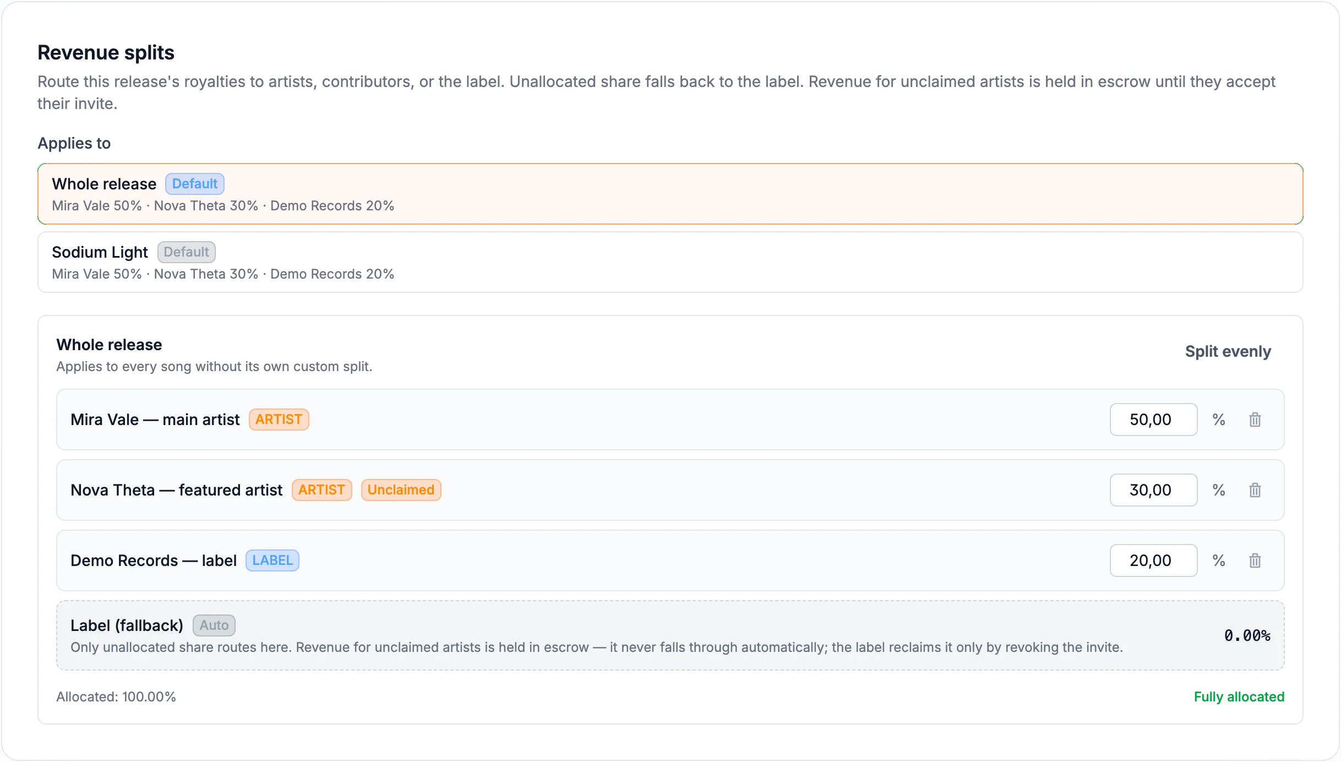Click the 0.00% fallback value

[1247, 635]
